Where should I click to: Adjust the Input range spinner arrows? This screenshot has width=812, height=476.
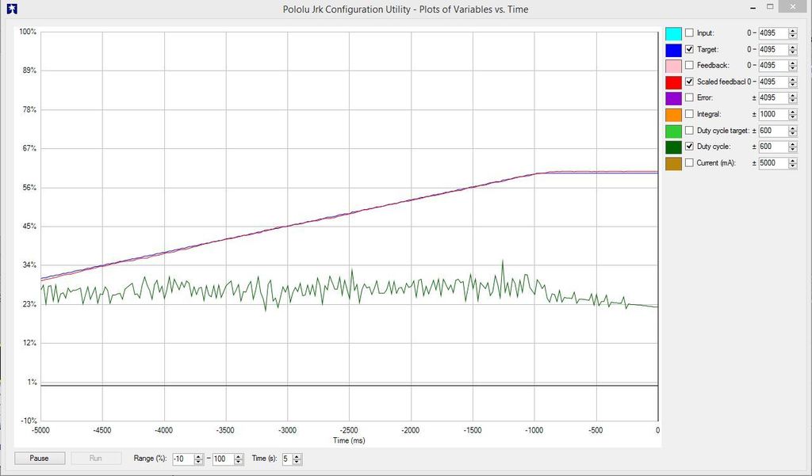coord(793,33)
